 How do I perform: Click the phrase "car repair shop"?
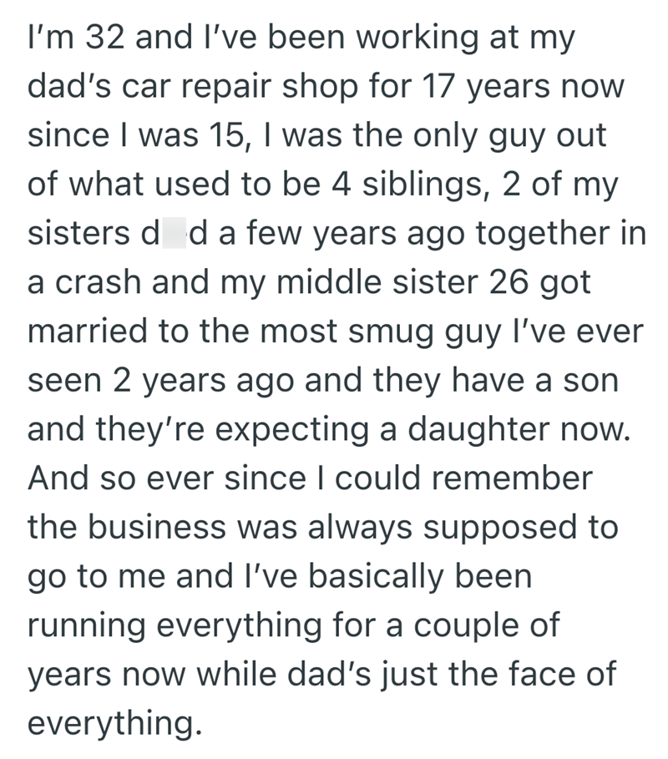pyautogui.click(x=220, y=87)
